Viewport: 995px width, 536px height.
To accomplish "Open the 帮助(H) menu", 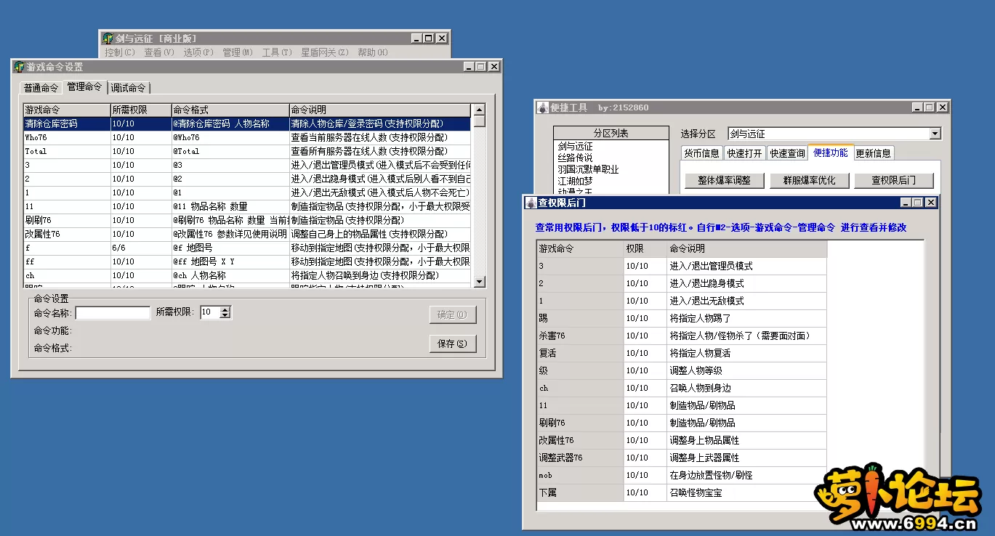I will [373, 52].
